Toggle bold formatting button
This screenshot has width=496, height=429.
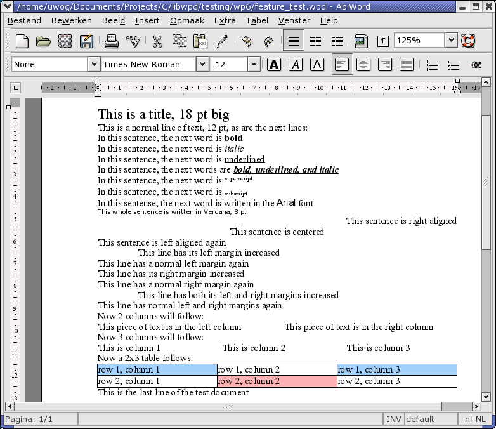click(274, 65)
